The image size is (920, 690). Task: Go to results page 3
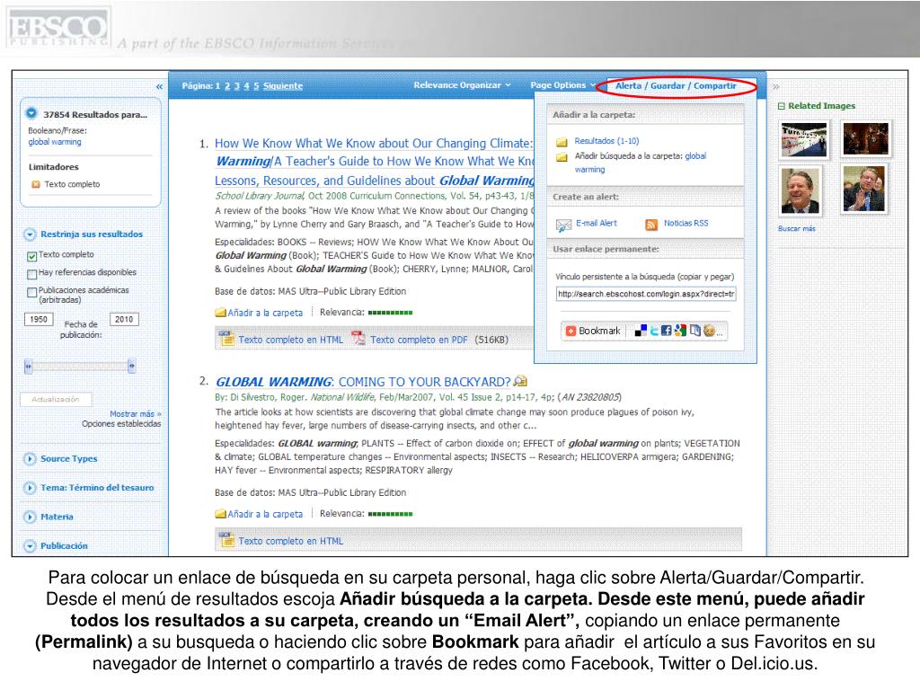pos(237,86)
